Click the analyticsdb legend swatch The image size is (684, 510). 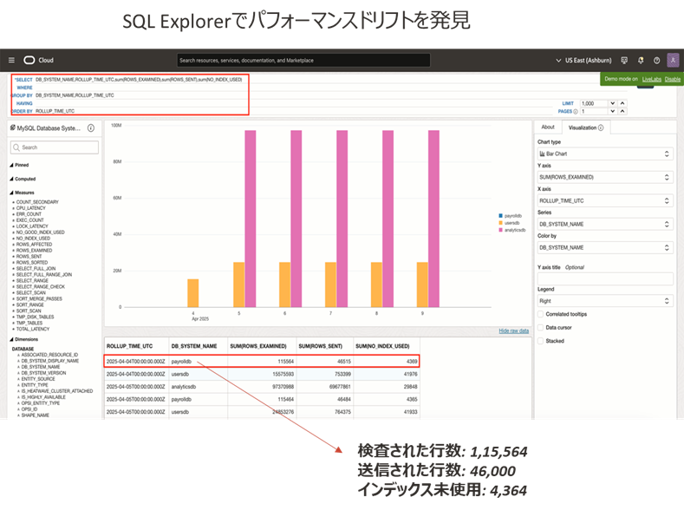pyautogui.click(x=500, y=230)
